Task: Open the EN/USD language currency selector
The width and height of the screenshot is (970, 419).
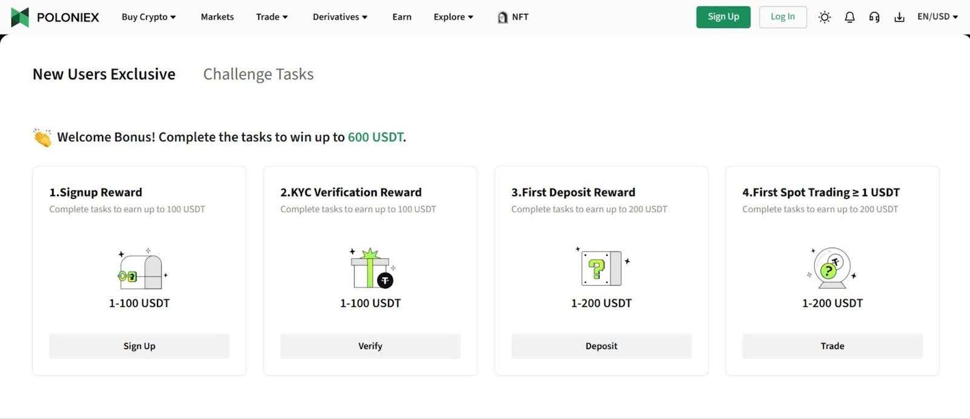Action: pyautogui.click(x=937, y=16)
